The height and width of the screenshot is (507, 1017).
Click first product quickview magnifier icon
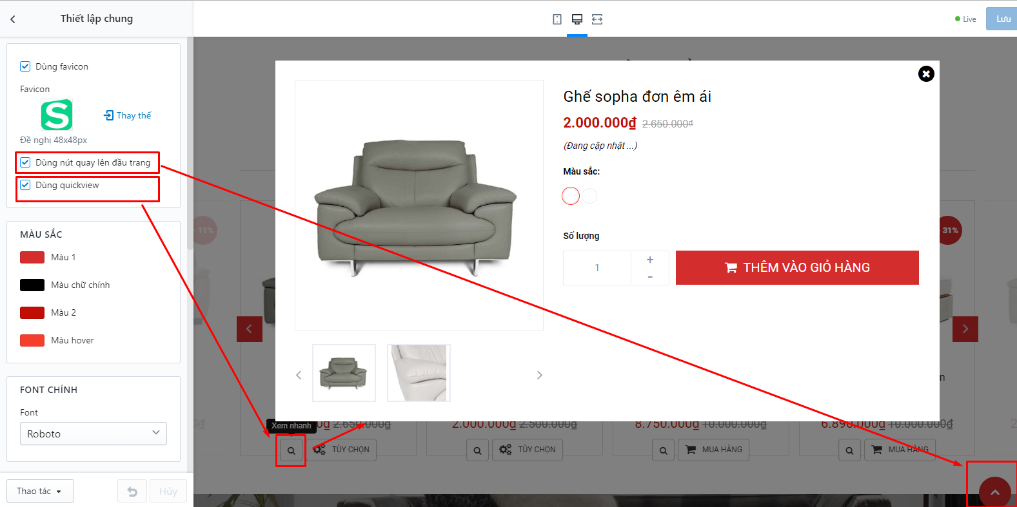(291, 450)
